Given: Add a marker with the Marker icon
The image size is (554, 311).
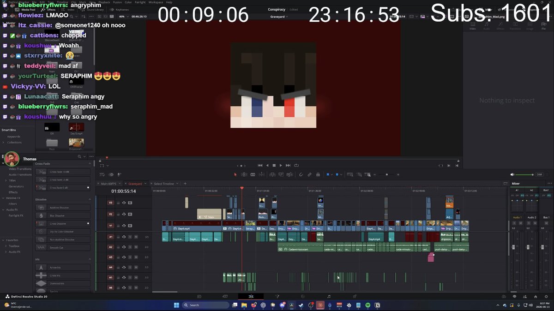Looking at the screenshot, I should pos(337,174).
